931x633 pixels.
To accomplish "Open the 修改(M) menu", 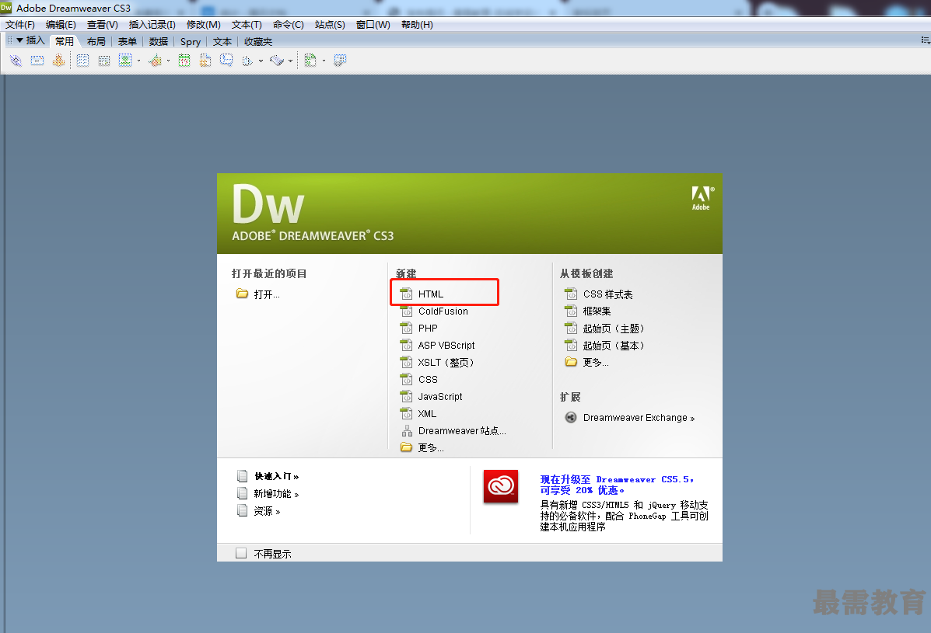I will (204, 24).
